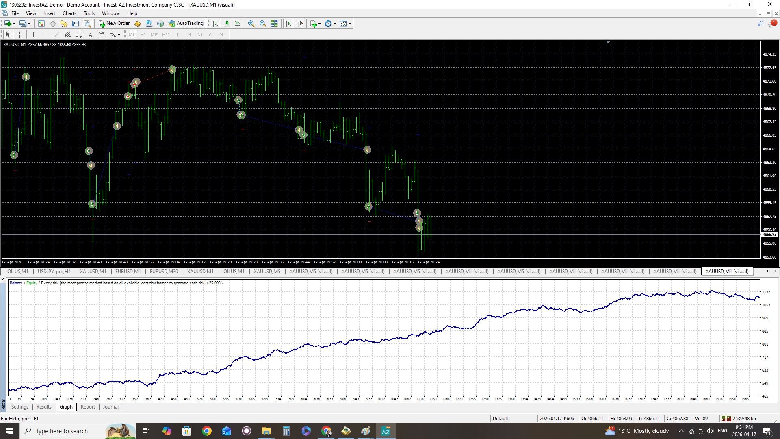
Task: Zoom out of the chart
Action: [x=263, y=24]
